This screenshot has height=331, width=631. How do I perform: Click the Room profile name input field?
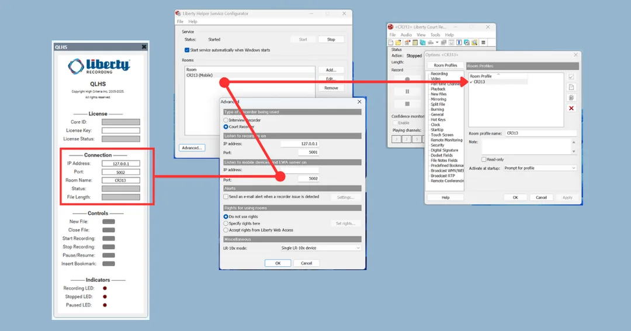click(x=540, y=133)
